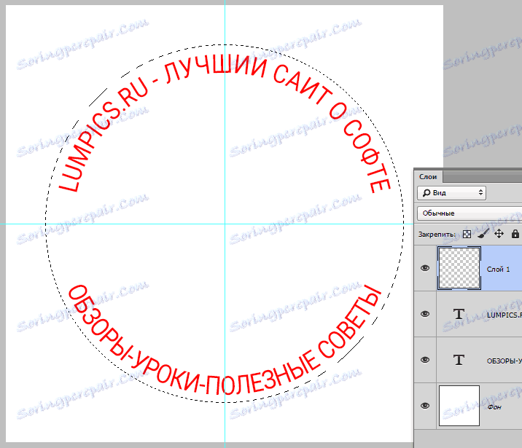Select the ОБЗОРЫ-У layer name
This screenshot has height=448, width=522.
tap(504, 361)
